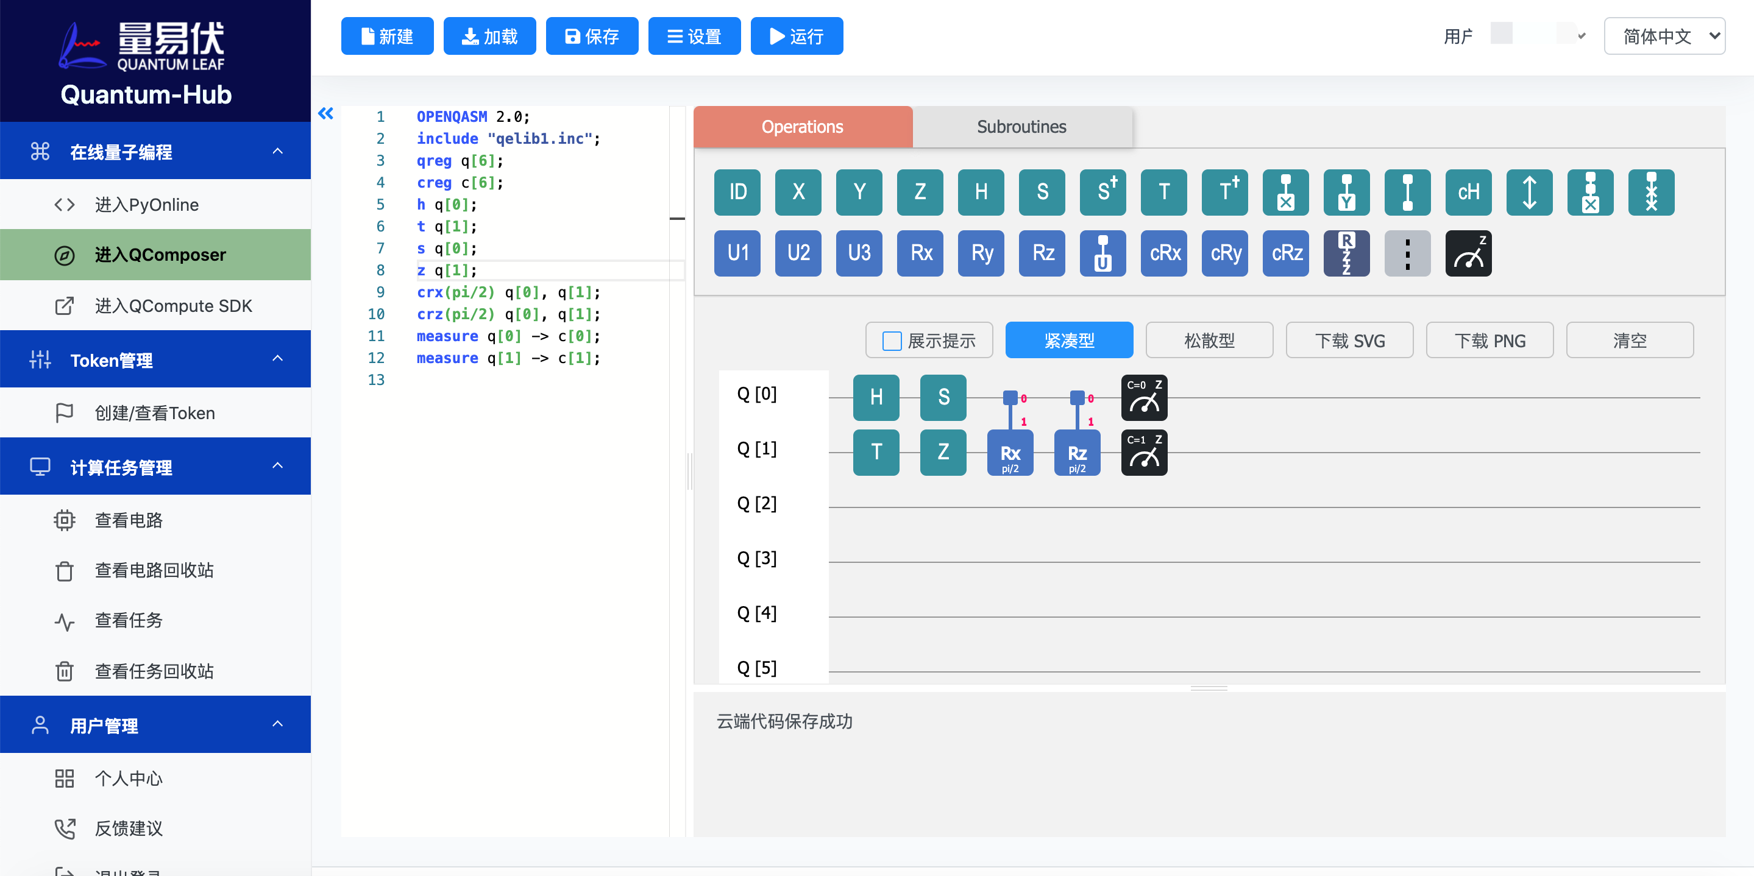Click 下载 SVG button
Image resolution: width=1754 pixels, height=876 pixels.
click(1349, 340)
